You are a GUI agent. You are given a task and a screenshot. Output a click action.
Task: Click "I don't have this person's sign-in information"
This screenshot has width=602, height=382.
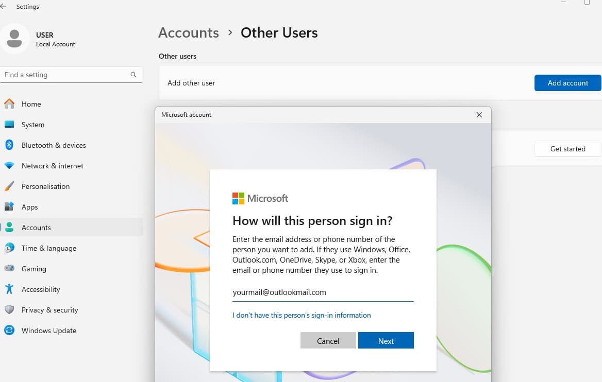(x=302, y=315)
